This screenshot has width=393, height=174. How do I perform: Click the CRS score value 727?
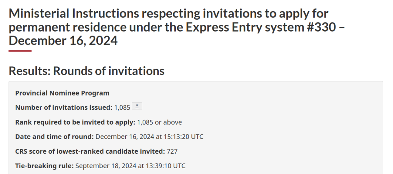(172, 151)
